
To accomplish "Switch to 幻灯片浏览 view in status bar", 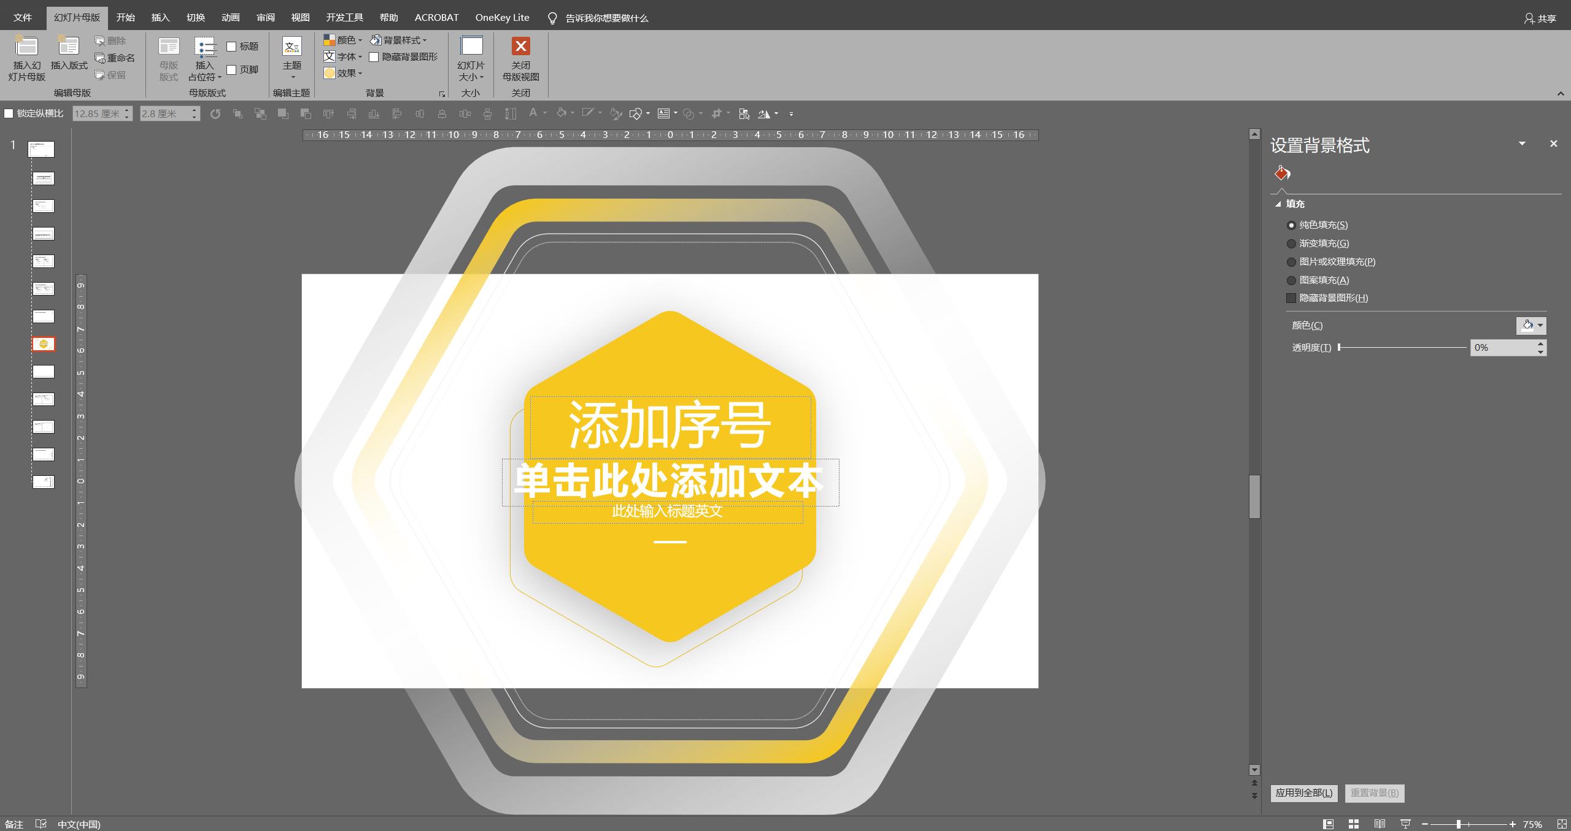I will tap(1354, 824).
